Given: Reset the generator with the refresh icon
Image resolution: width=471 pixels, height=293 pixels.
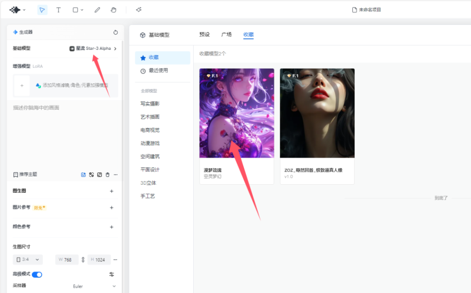Looking at the screenshot, I should pos(115,32).
